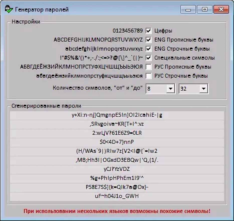Uncheck the Цифры checkbox
Image resolution: width=234 pixels, height=221 pixels.
click(149, 31)
